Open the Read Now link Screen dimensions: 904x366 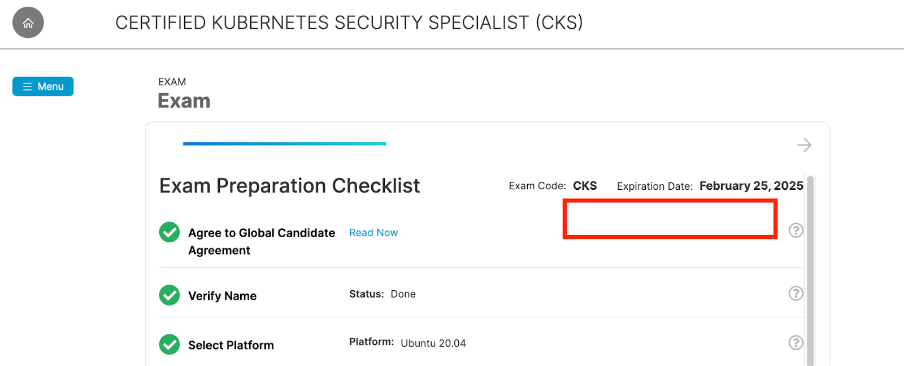point(373,233)
